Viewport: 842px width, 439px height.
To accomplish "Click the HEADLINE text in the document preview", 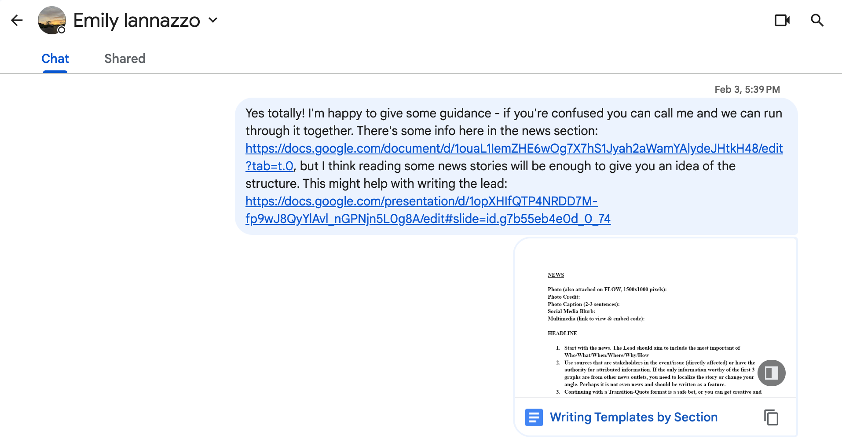I will (562, 333).
